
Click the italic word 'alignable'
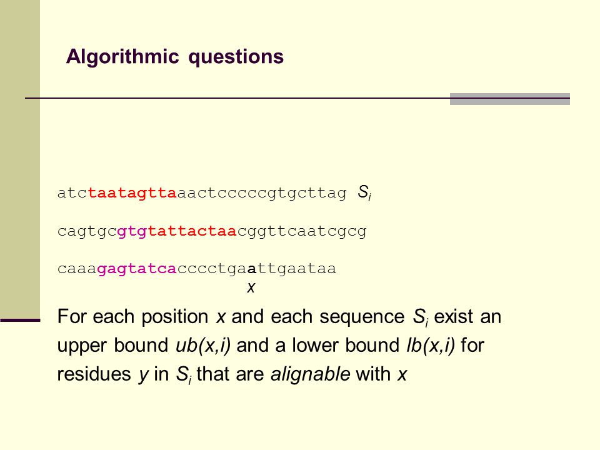pyautogui.click(x=311, y=374)
